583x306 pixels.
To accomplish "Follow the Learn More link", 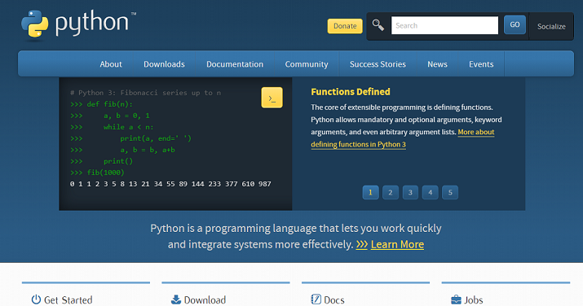I will 397,244.
